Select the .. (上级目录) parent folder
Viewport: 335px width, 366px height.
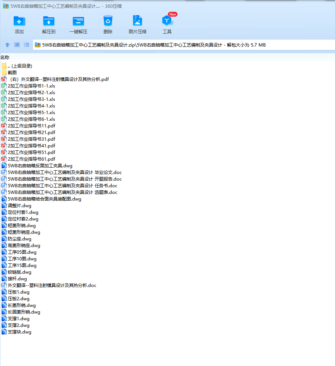click(x=17, y=66)
